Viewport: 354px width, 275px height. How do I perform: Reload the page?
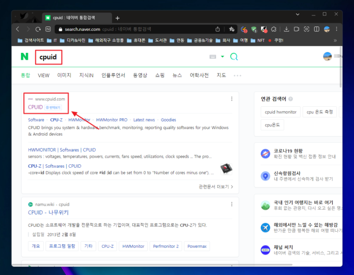38,29
